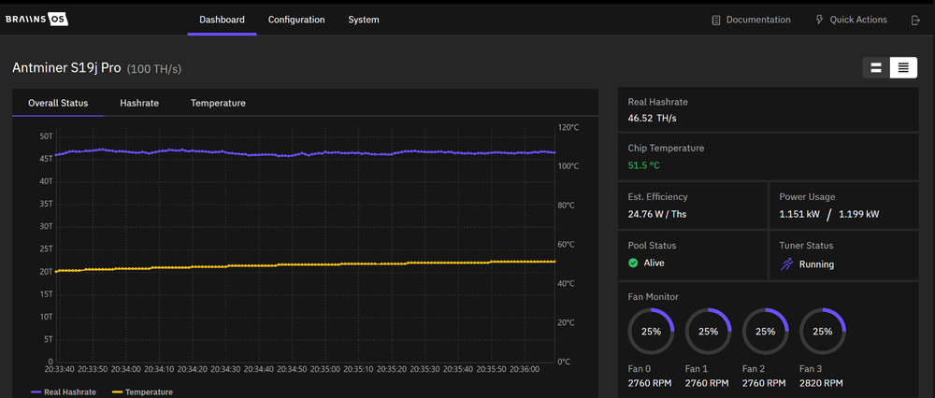Screen dimensions: 935x398
Task: Click the Braiins OS logo
Action: 37,20
